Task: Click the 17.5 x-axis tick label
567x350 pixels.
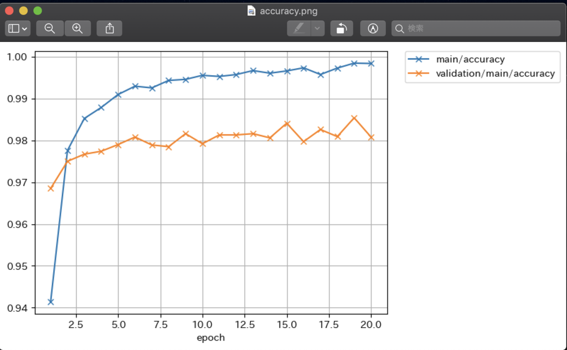Action: 329,325
